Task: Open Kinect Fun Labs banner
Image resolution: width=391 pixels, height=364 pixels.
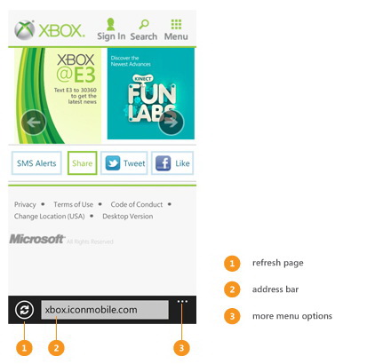Action: pos(151,93)
